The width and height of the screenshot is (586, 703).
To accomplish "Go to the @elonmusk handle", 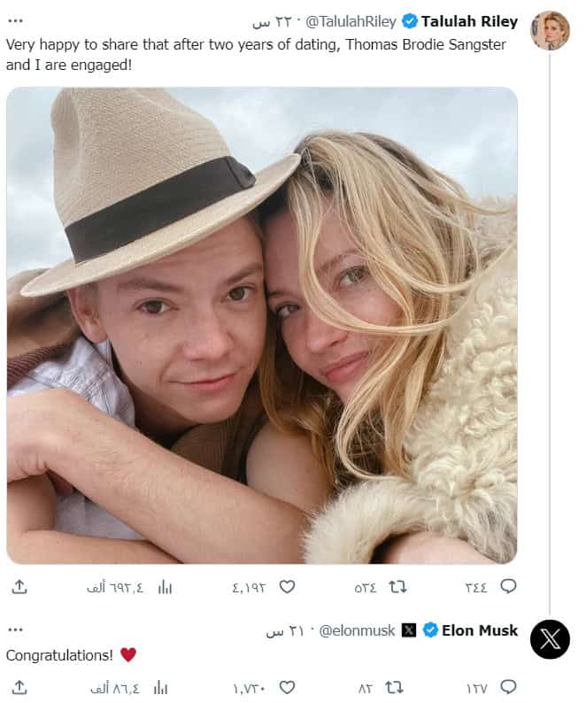I will pyautogui.click(x=357, y=630).
